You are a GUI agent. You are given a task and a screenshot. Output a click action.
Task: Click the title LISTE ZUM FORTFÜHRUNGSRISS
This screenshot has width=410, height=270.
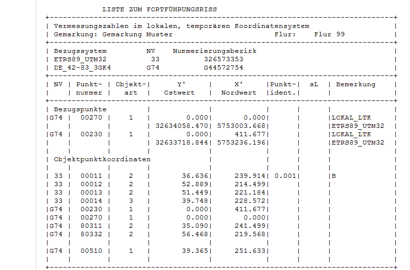159,9
